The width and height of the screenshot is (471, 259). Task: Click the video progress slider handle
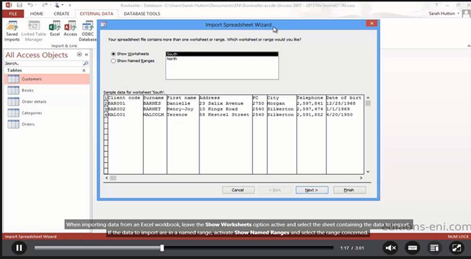pyautogui.click(x=162, y=248)
